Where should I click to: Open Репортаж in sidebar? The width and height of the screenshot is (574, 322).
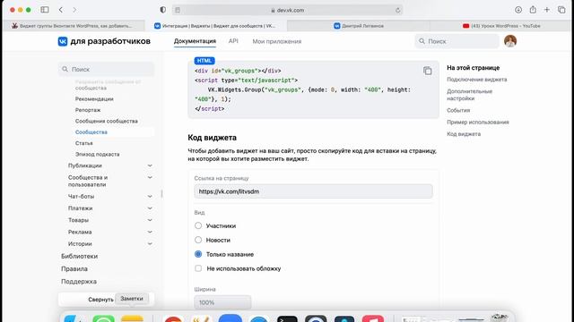[x=88, y=110]
